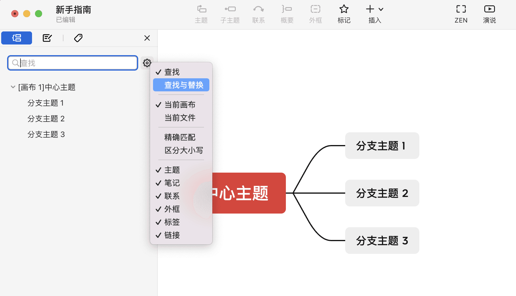
Task: Collapse the [画布 1]中心主题 tree node
Action: pos(12,87)
